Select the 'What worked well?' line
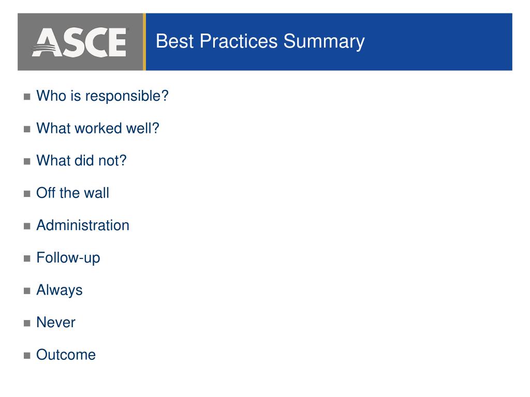Screen dimensions: 530x397 pyautogui.click(x=98, y=128)
